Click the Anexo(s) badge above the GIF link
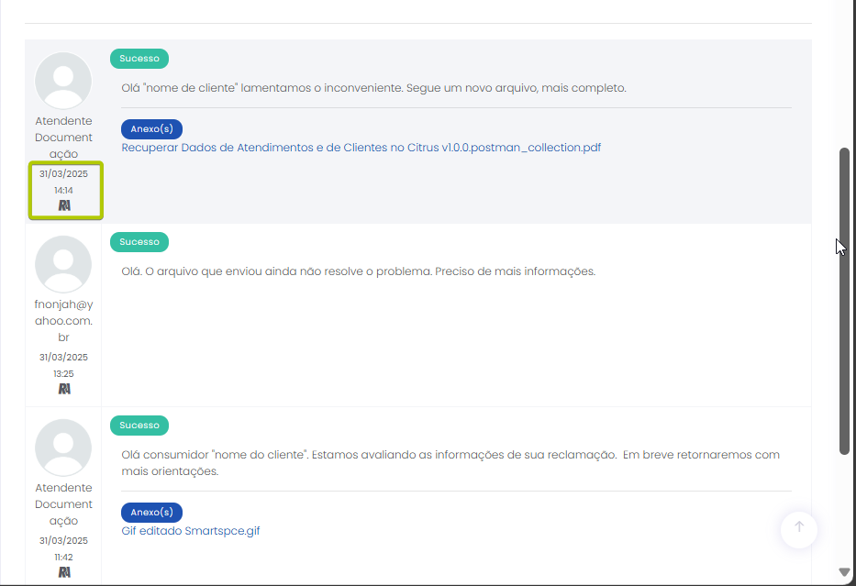The height and width of the screenshot is (586, 856). click(x=151, y=512)
